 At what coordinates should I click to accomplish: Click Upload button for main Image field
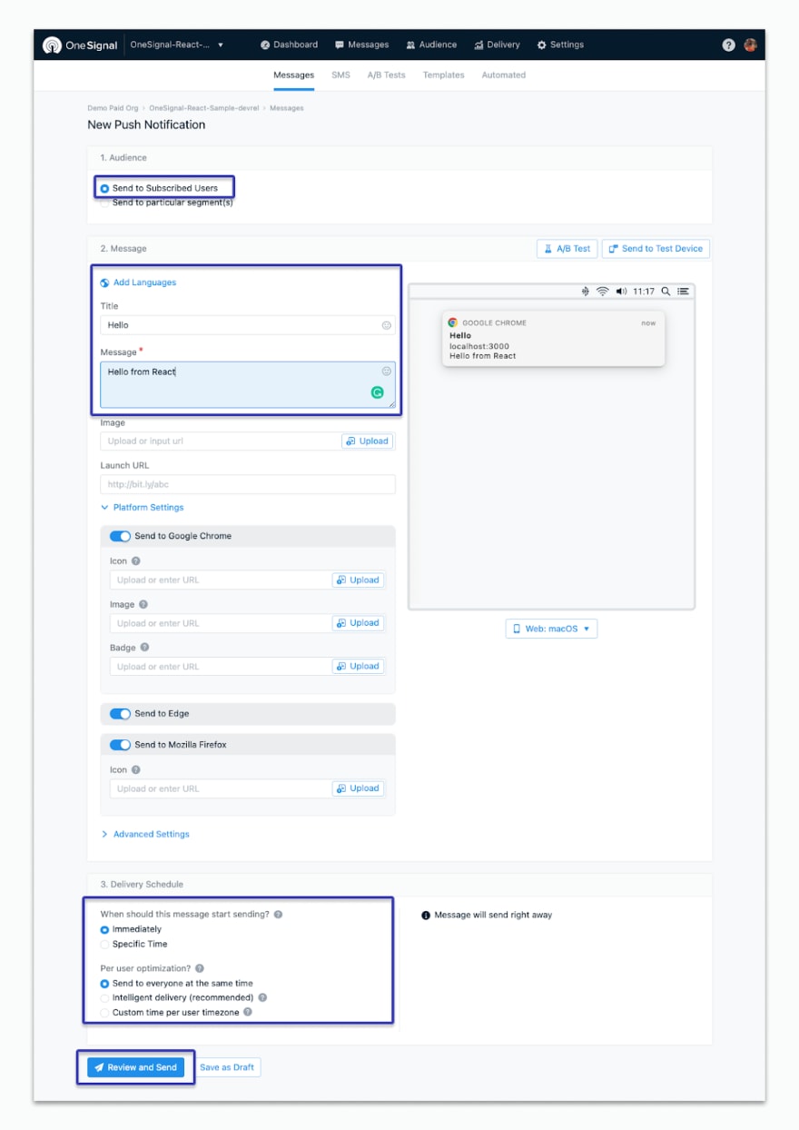click(367, 441)
